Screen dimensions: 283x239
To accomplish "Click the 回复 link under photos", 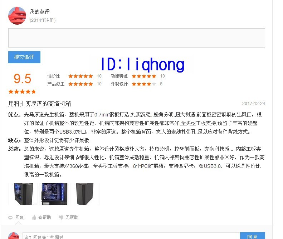I will [19, 217].
